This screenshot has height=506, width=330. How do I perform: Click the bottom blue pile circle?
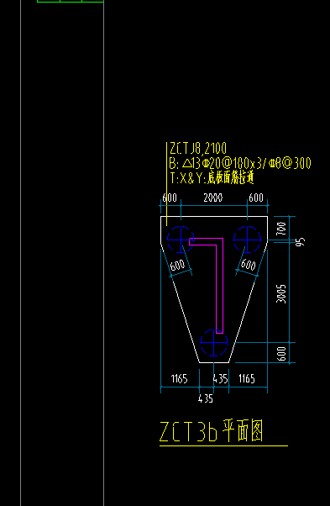[214, 342]
